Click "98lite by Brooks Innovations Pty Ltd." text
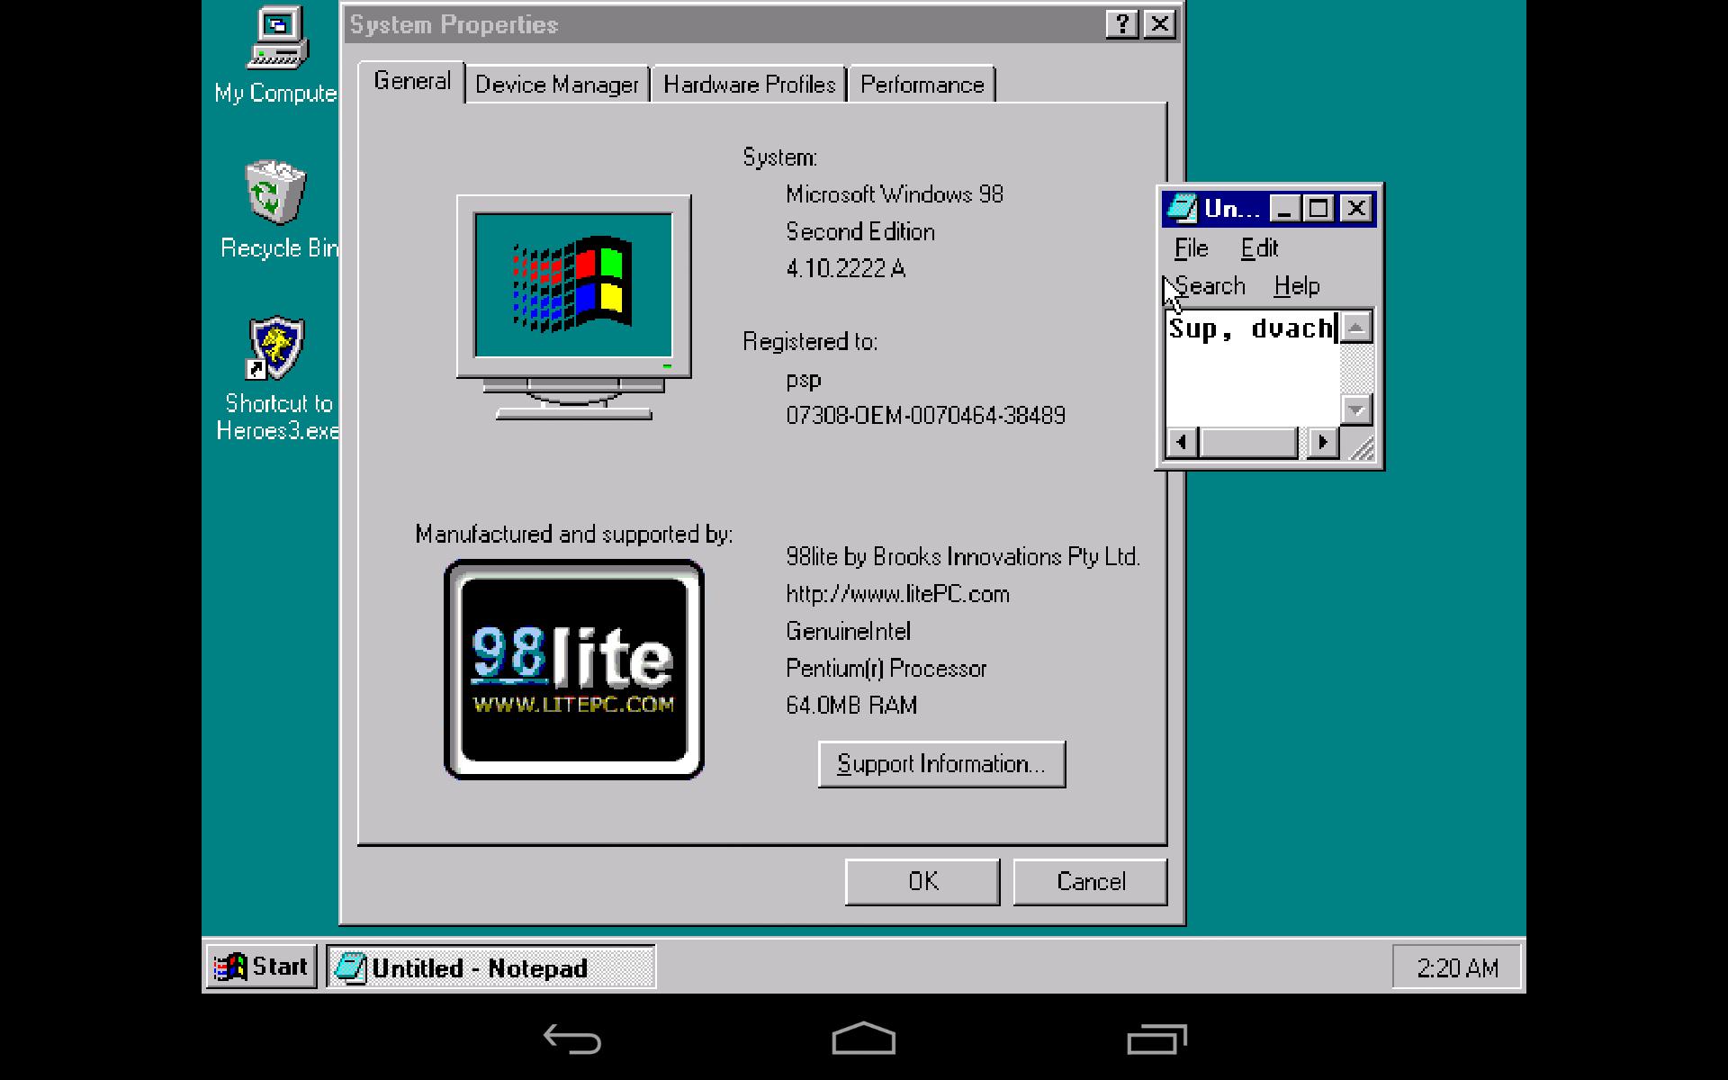 (x=963, y=557)
